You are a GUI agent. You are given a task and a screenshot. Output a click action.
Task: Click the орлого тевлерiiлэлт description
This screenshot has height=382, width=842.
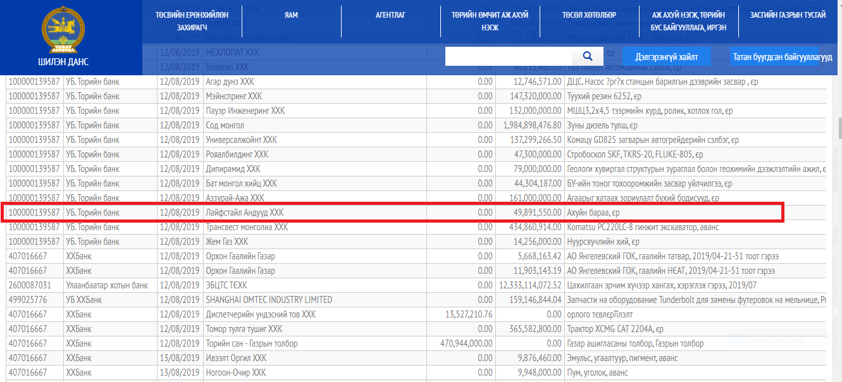point(600,314)
